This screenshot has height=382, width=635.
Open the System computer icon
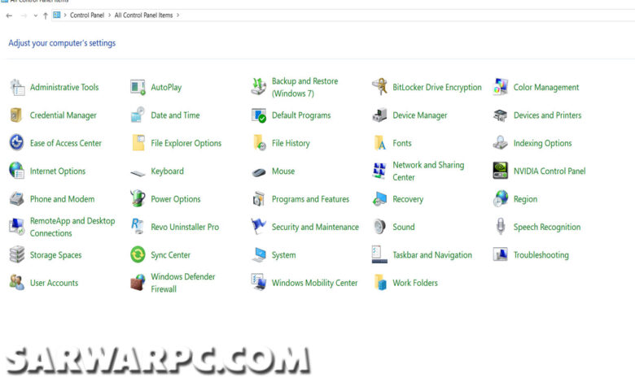tap(259, 254)
